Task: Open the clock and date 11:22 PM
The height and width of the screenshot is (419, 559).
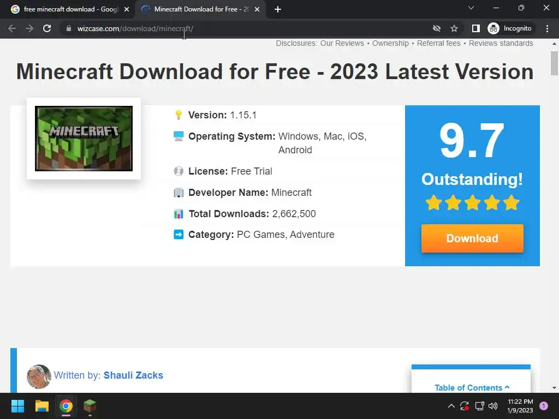Action: coord(520,406)
